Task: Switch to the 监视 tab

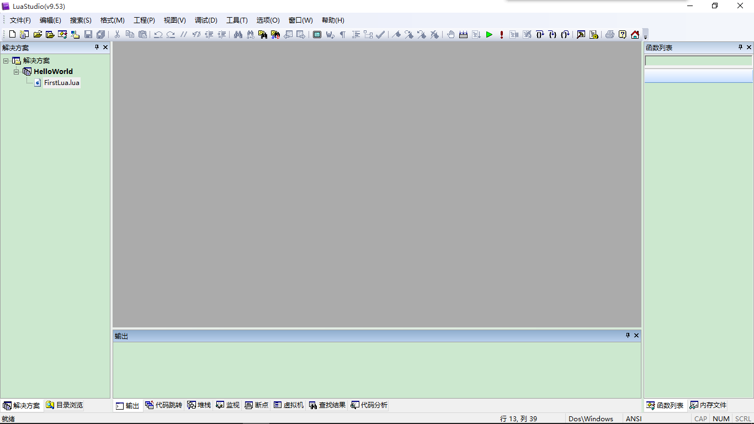Action: [x=227, y=405]
